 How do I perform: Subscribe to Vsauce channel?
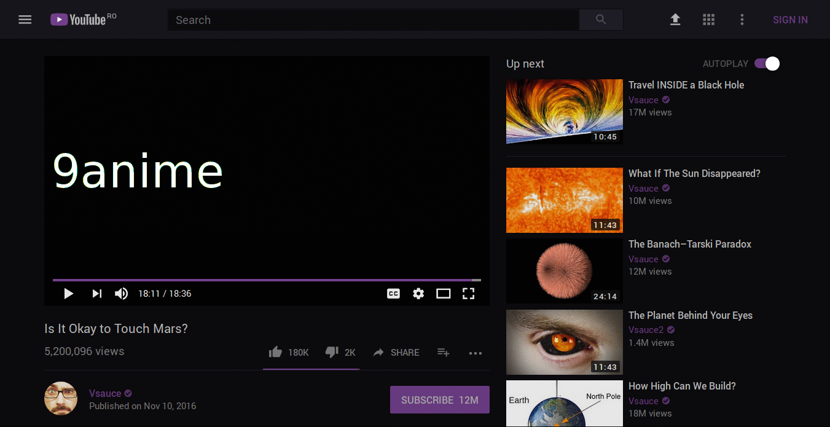click(x=440, y=400)
